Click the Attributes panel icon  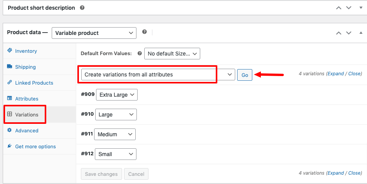pos(9,98)
